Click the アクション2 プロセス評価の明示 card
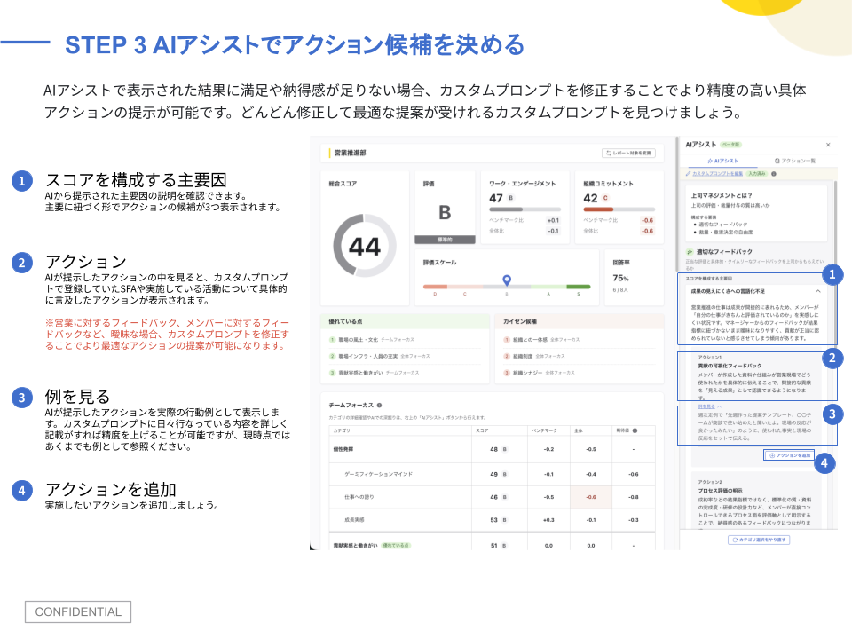 [x=756, y=501]
